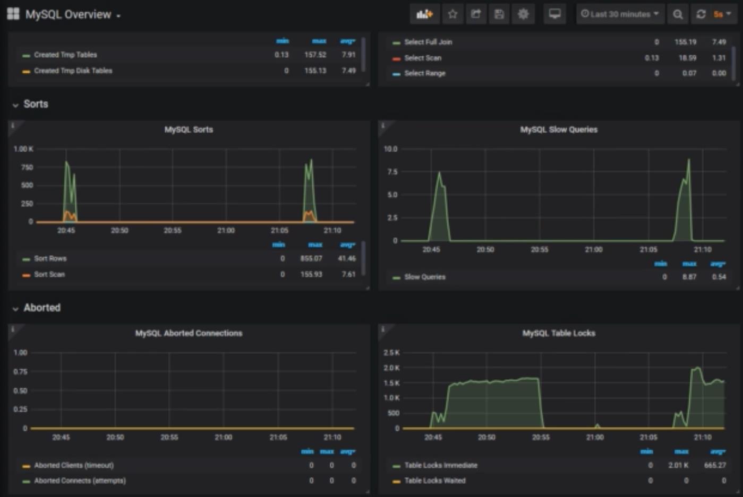Sort MySQL Sorts legend by min column
Image resolution: width=743 pixels, height=497 pixels.
(278, 245)
